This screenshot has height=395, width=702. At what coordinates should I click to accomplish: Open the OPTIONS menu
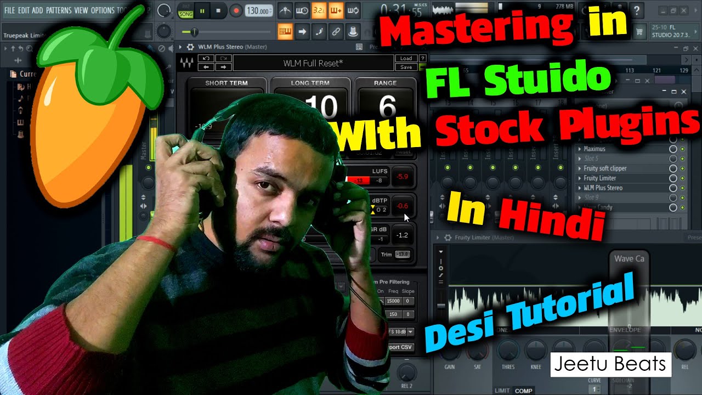[103, 10]
